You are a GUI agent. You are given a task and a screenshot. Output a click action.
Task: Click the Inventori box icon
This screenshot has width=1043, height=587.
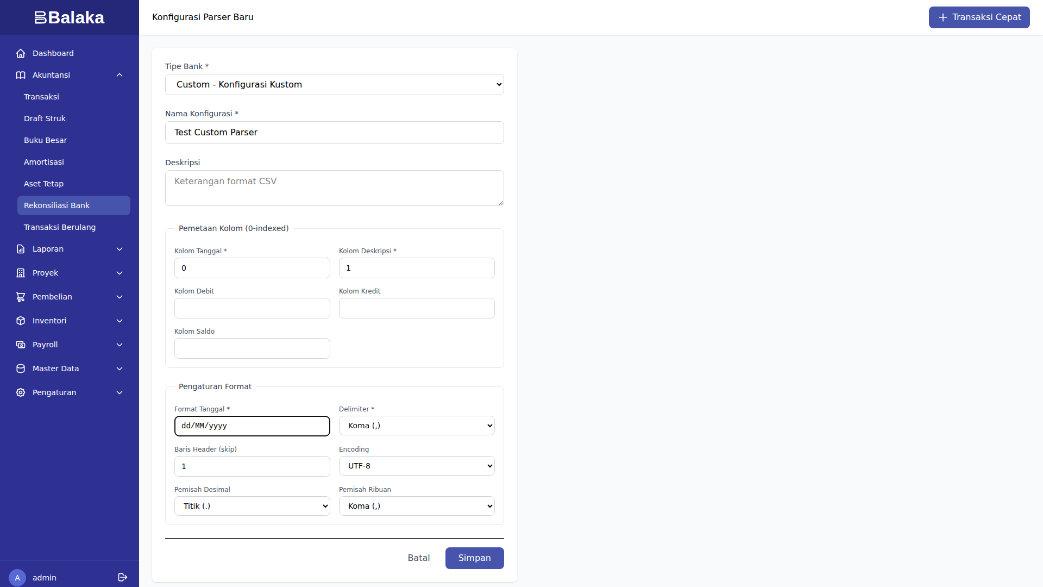point(20,321)
